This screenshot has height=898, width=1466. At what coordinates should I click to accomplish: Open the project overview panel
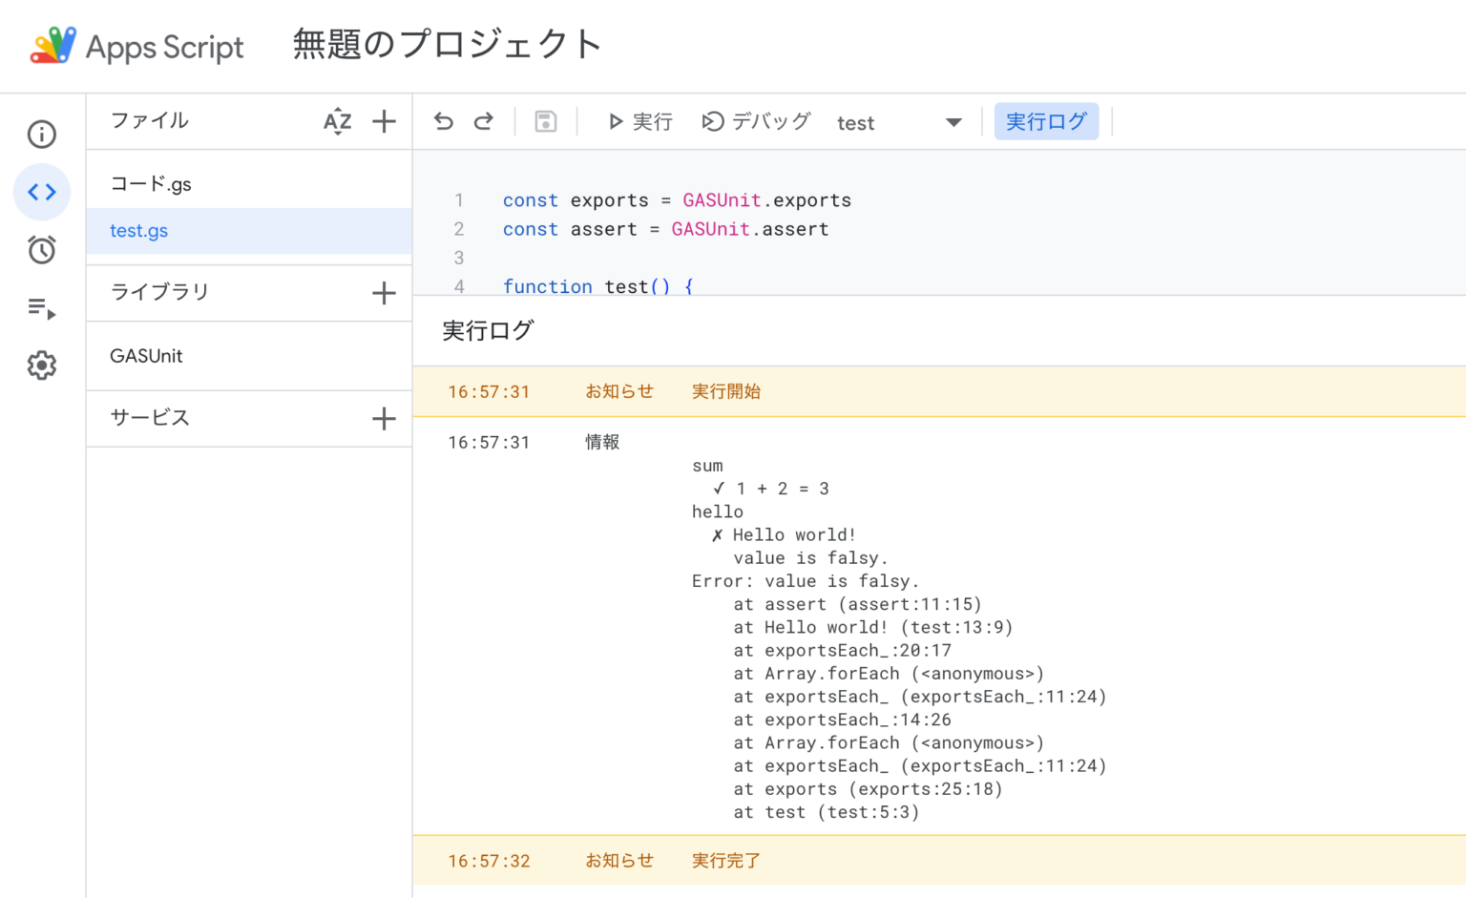click(x=41, y=134)
